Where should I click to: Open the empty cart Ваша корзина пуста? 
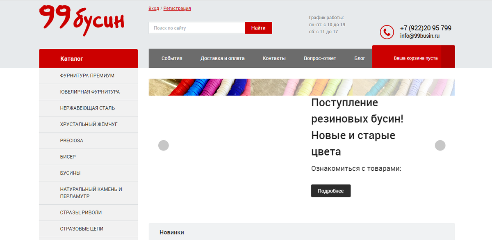413,57
